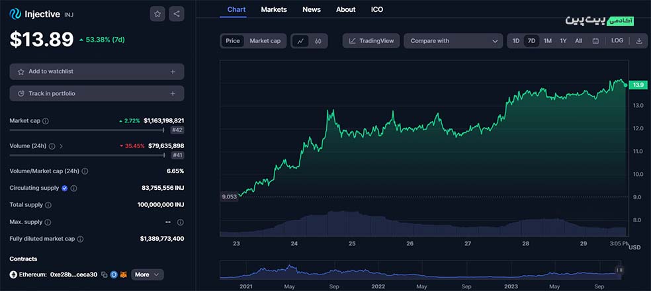This screenshot has width=651, height=291.
Task: Open the Compare with dropdown
Action: (x=453, y=41)
